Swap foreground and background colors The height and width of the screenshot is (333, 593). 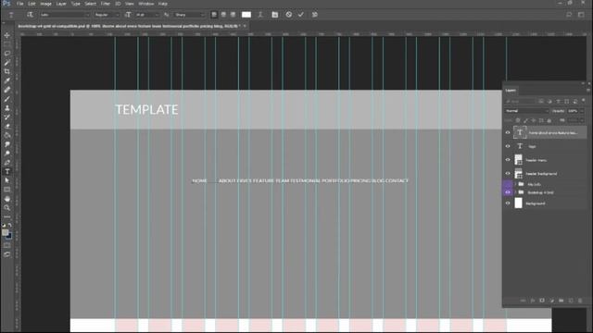click(x=10, y=225)
